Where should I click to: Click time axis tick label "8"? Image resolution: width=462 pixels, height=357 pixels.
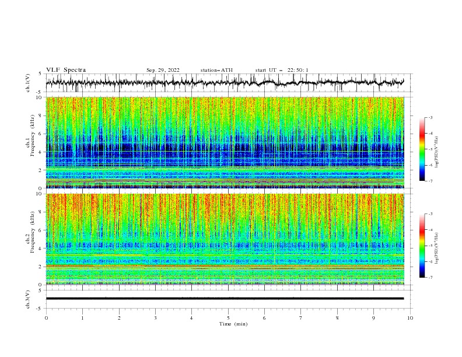337,318
